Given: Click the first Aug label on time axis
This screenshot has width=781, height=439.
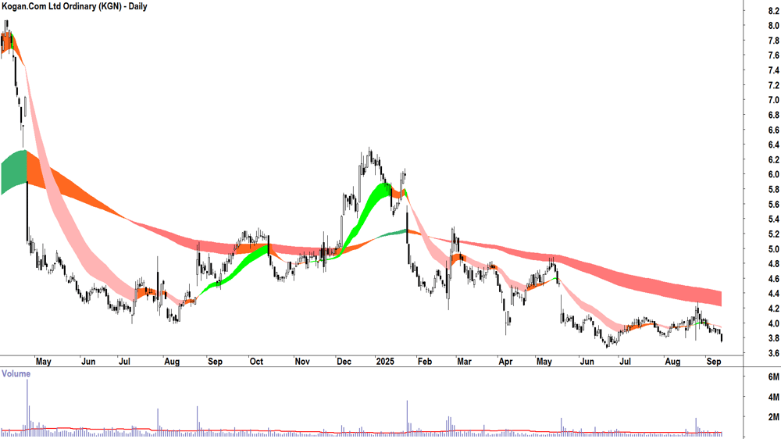Looking at the screenshot, I should click(172, 361).
